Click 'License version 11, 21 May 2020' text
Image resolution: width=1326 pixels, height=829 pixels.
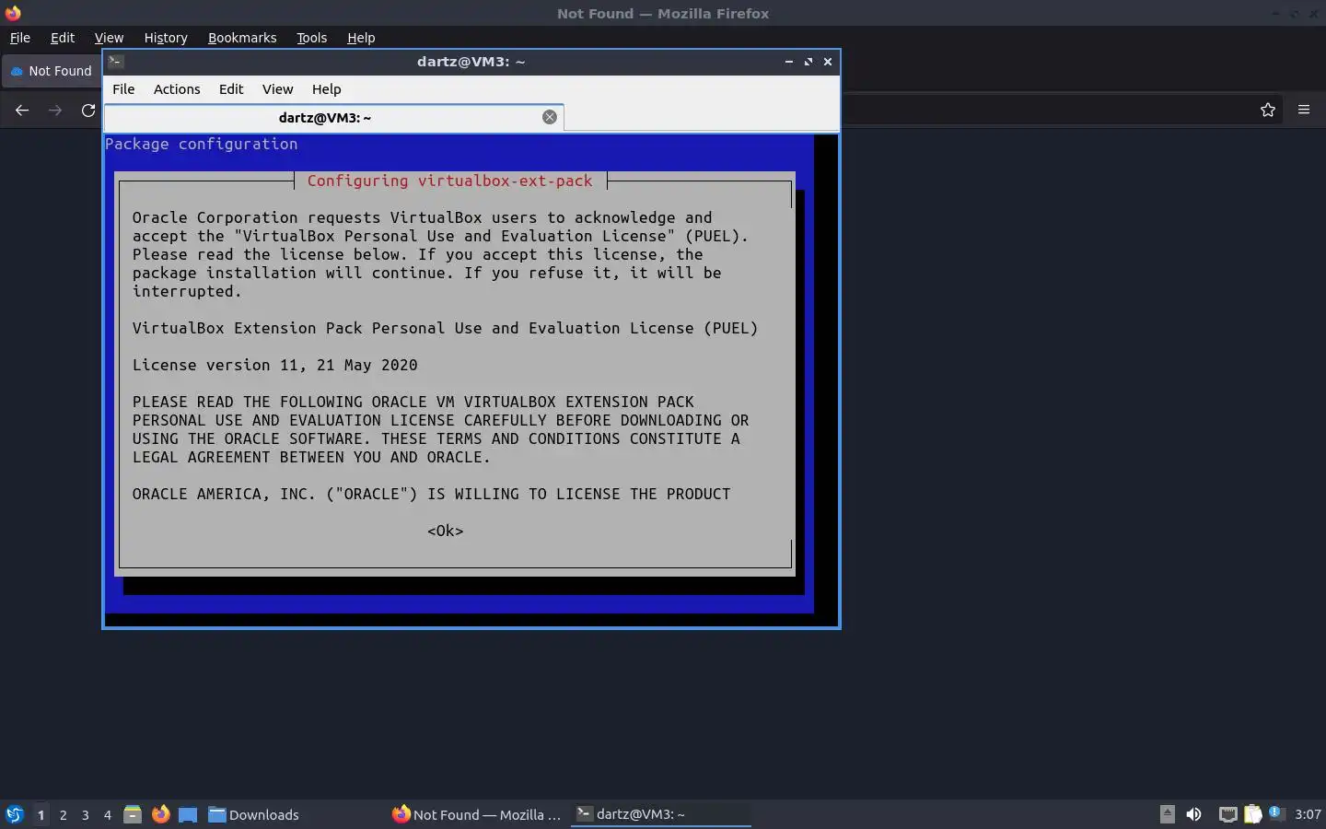click(274, 365)
